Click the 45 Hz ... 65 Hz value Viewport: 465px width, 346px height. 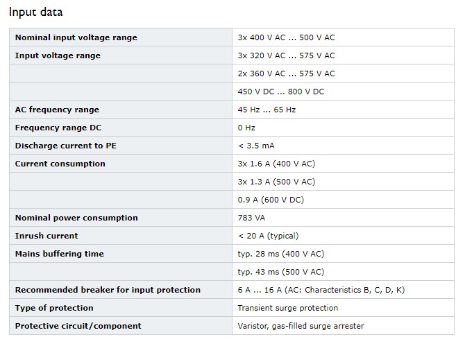(267, 110)
